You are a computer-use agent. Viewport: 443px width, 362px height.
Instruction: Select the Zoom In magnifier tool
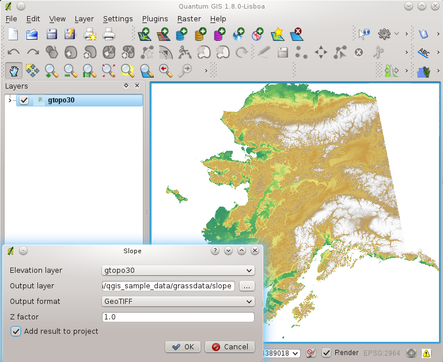51,70
